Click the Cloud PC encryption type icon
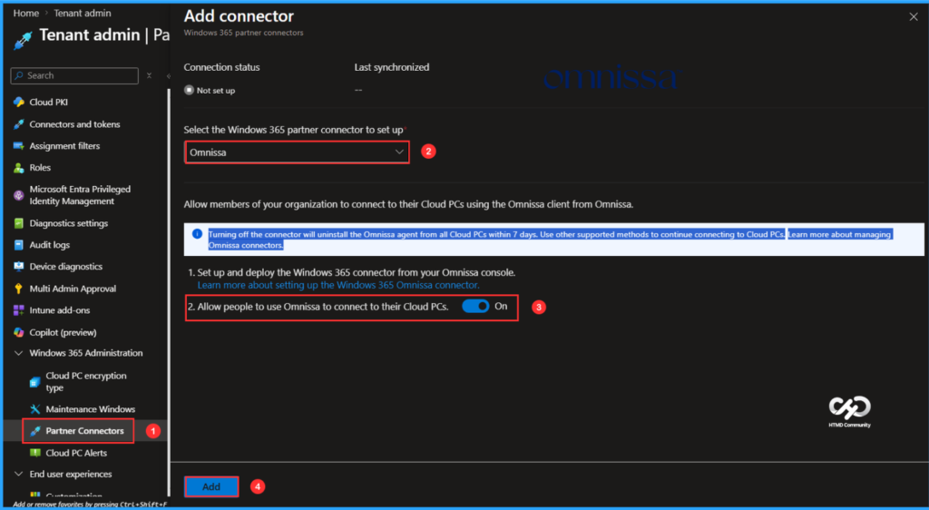 [35, 382]
